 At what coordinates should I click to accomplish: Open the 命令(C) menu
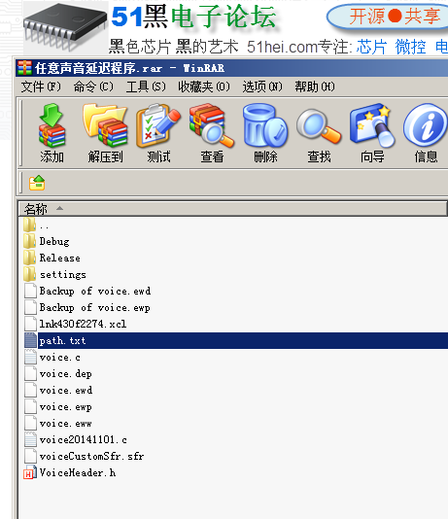click(93, 86)
